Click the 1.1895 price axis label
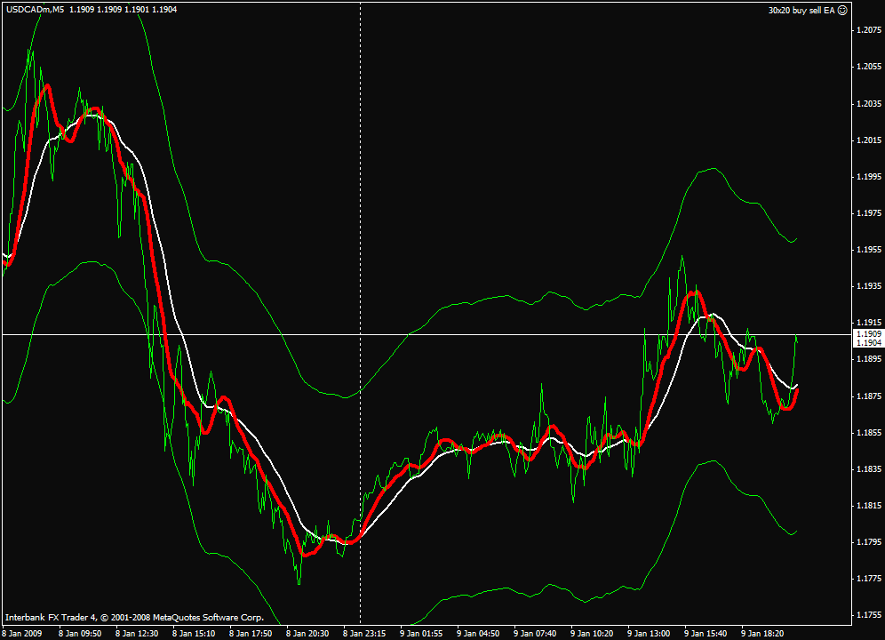The image size is (885, 640). (869, 359)
